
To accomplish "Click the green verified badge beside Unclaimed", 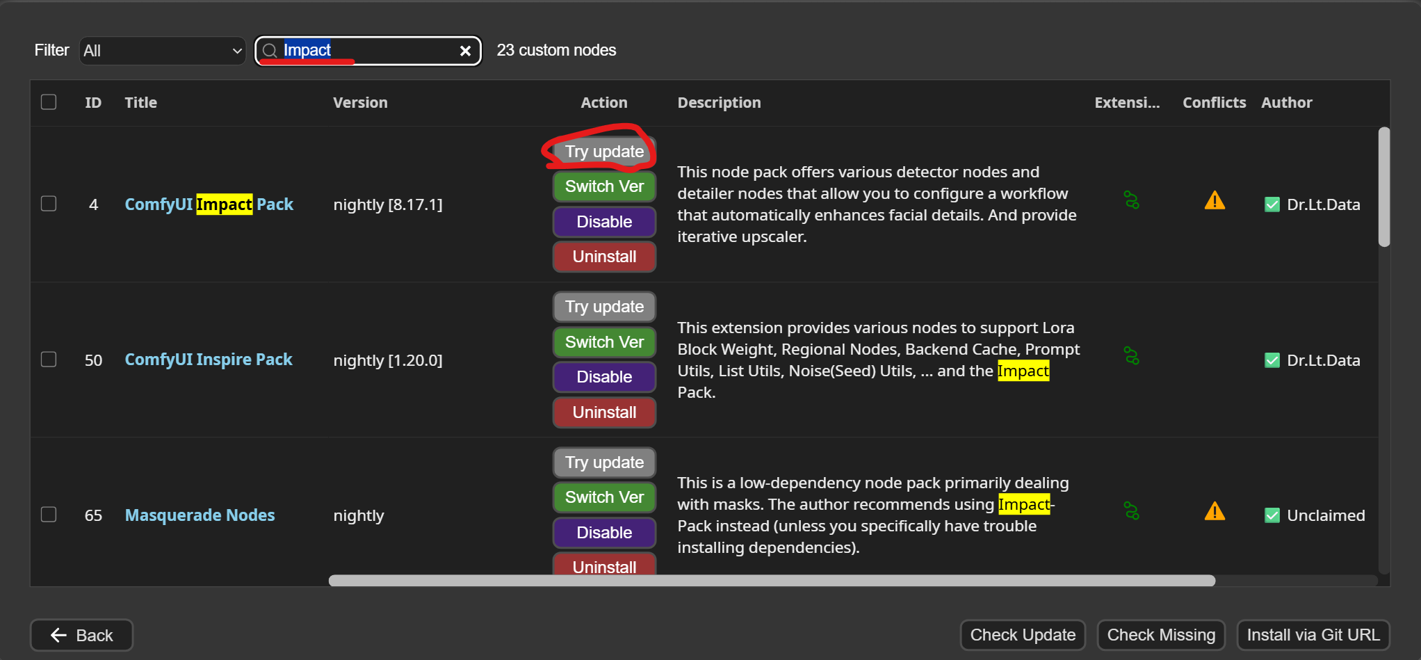I will [x=1272, y=515].
